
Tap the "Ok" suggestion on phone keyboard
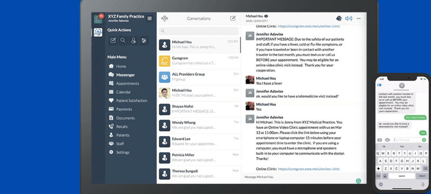(384, 146)
